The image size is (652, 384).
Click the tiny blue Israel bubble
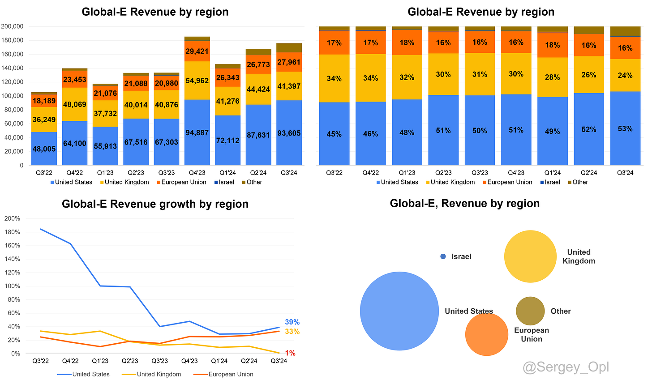[x=443, y=256]
